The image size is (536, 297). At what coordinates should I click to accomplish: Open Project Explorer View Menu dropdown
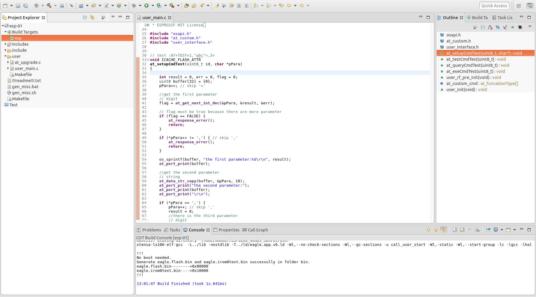point(113,17)
